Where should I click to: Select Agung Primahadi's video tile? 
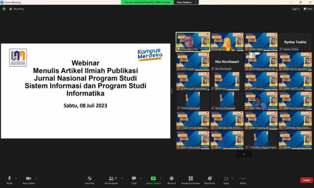227,101
